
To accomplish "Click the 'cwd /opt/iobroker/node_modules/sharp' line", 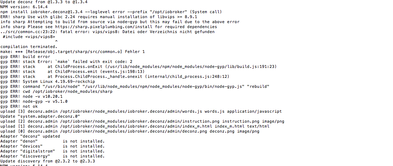I will [x=56, y=91].
